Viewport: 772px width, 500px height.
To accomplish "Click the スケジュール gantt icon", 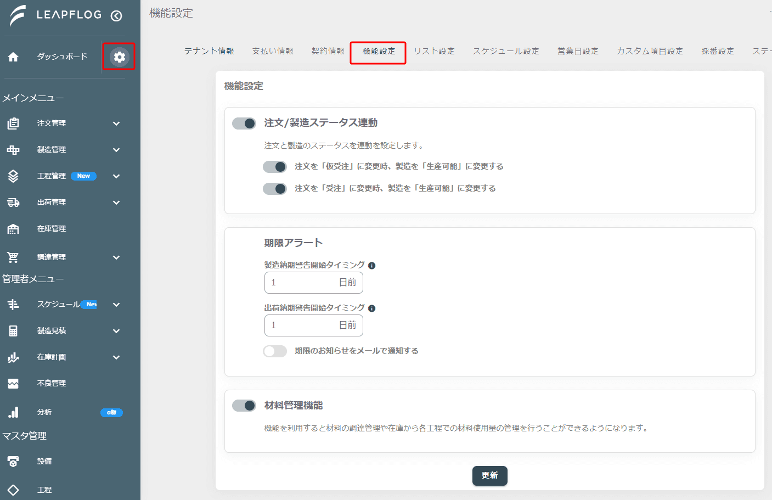I will point(13,305).
